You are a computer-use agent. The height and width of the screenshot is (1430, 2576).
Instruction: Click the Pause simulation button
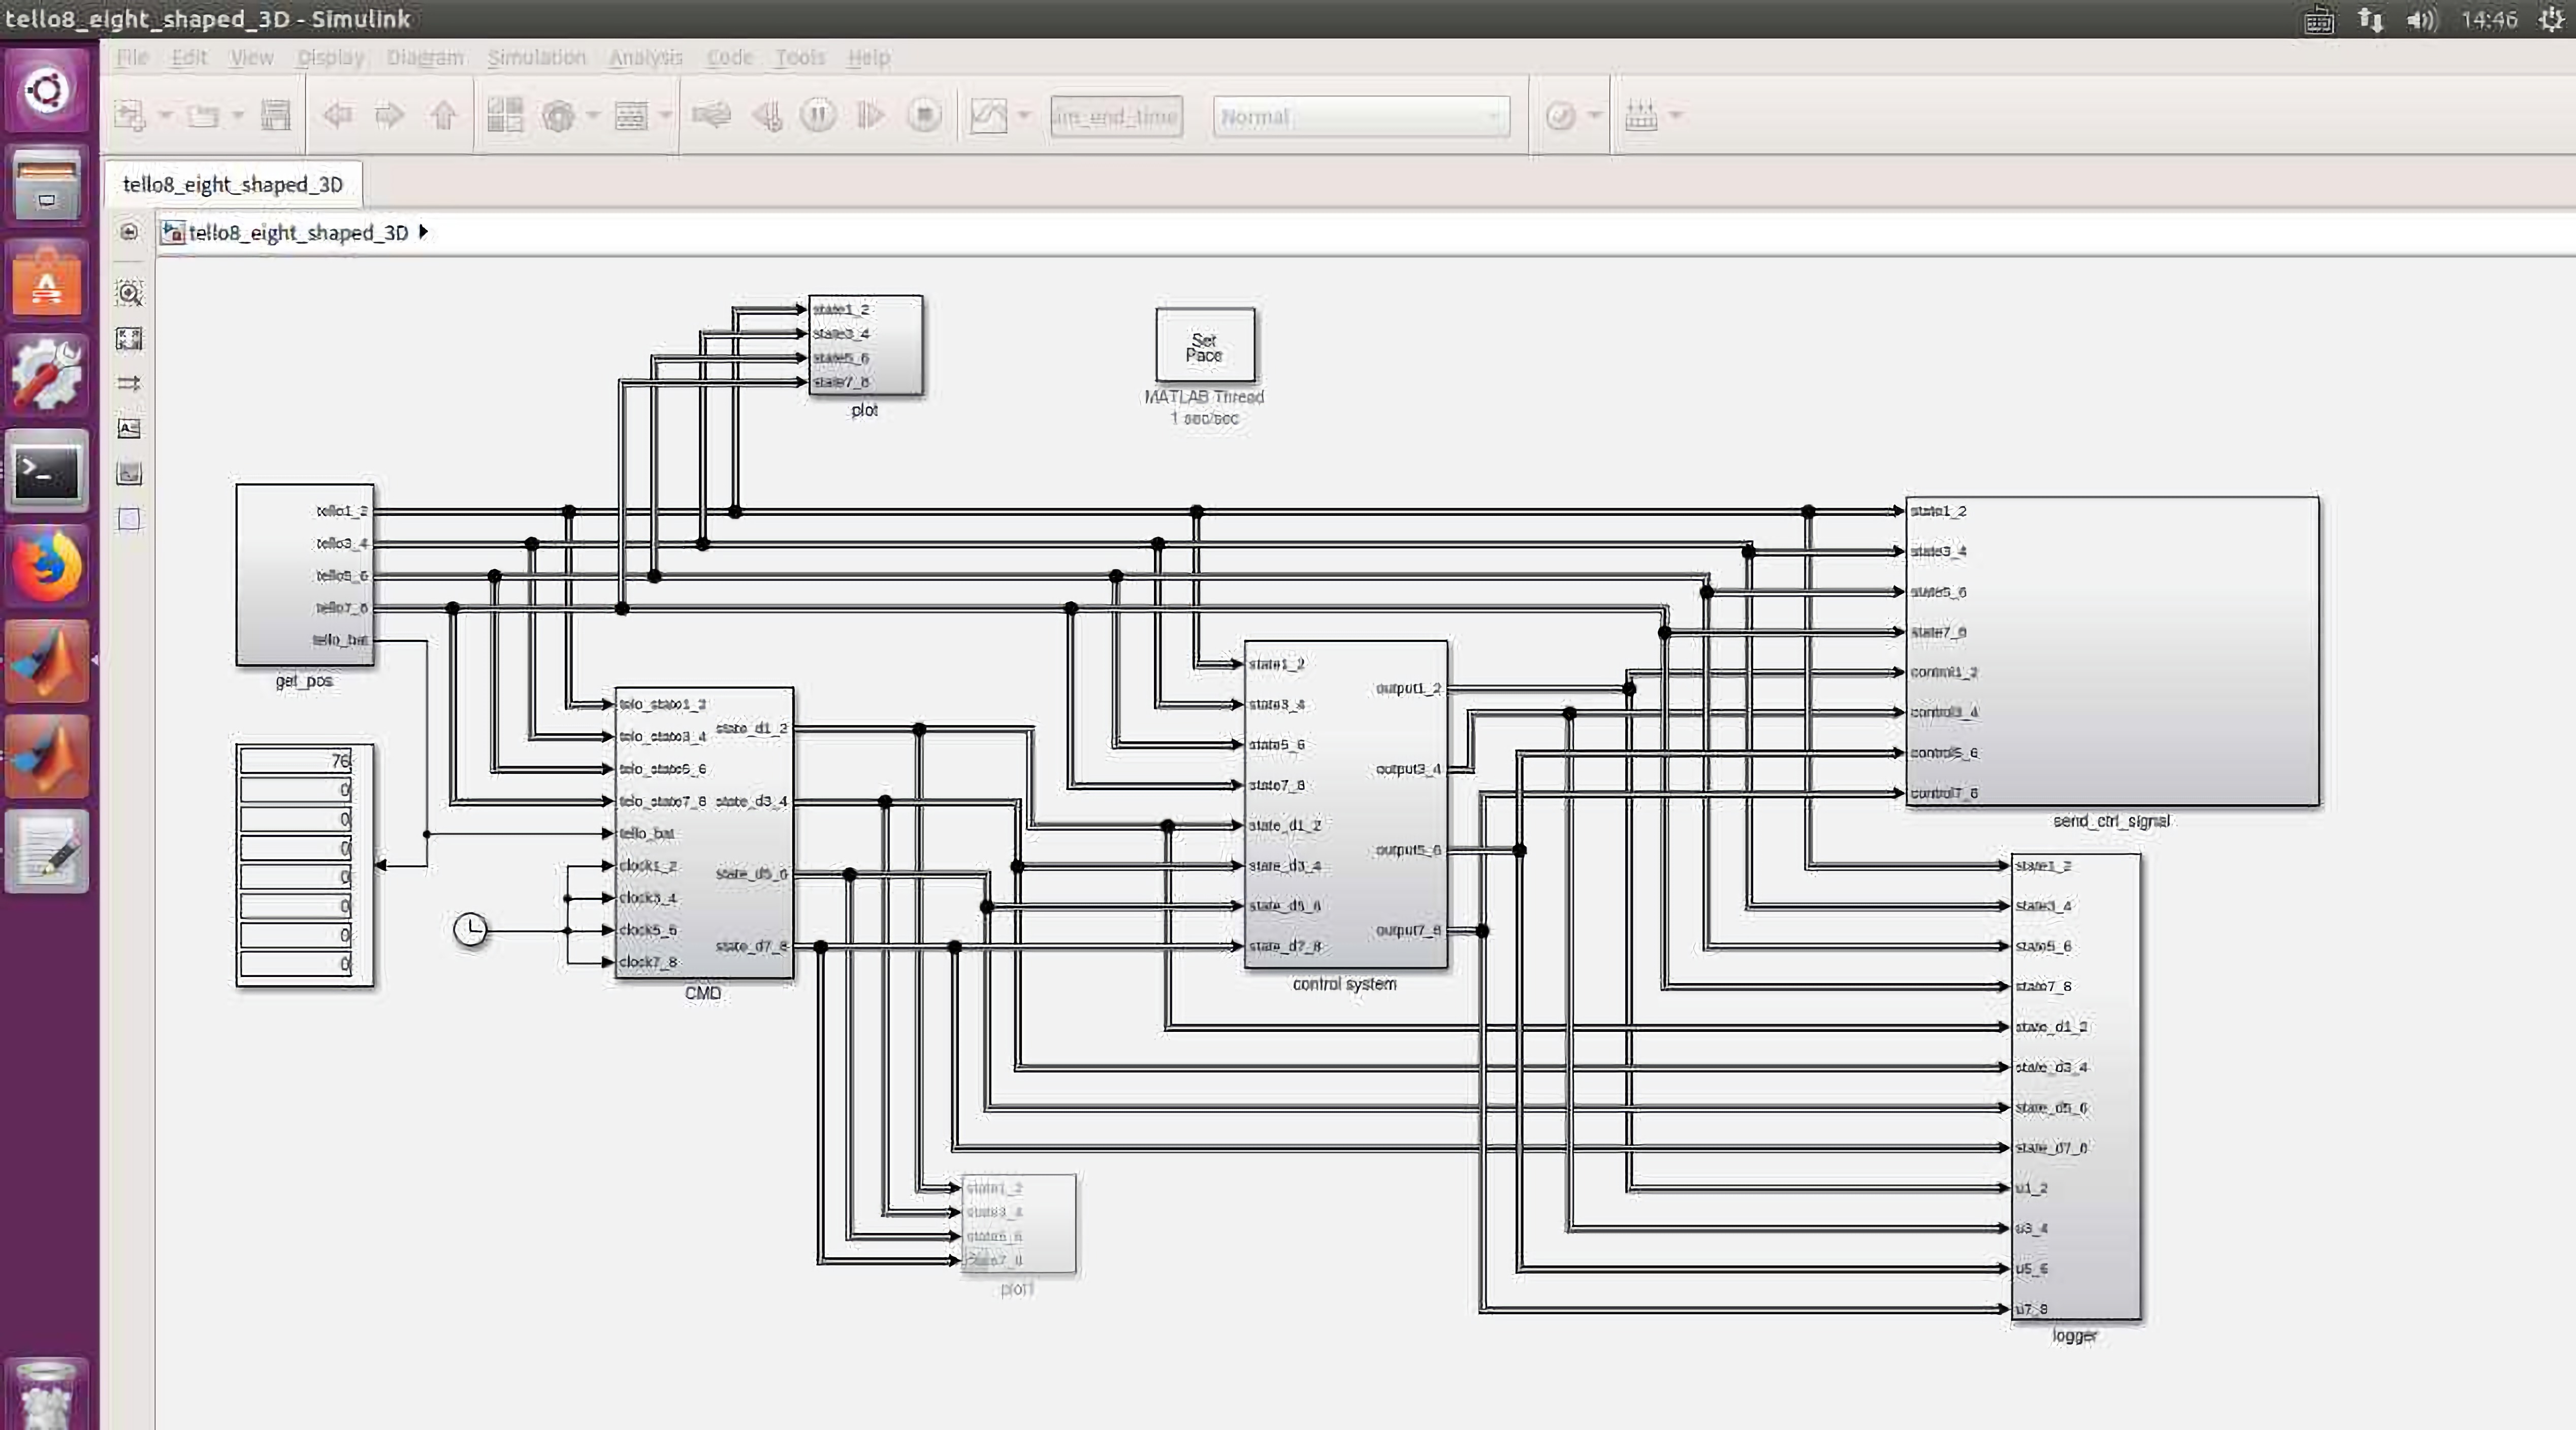tap(818, 116)
